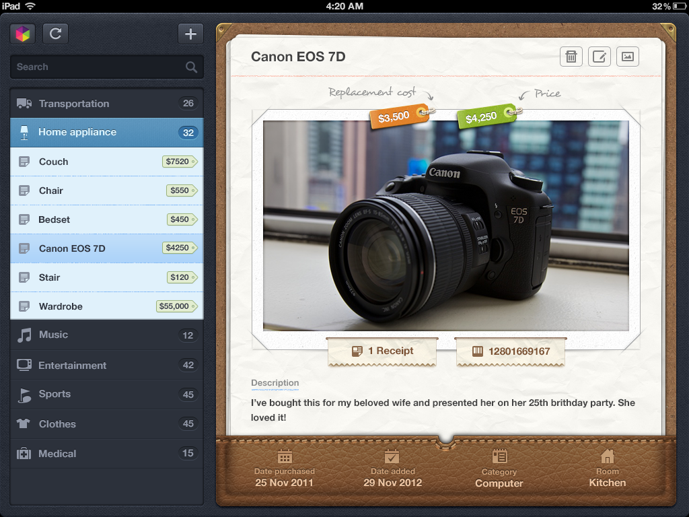Screen dimensions: 689x517
Task: Click the Chair $550 price tag
Action: tap(182, 191)
